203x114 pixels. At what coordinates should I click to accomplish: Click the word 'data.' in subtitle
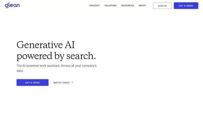(20, 71)
